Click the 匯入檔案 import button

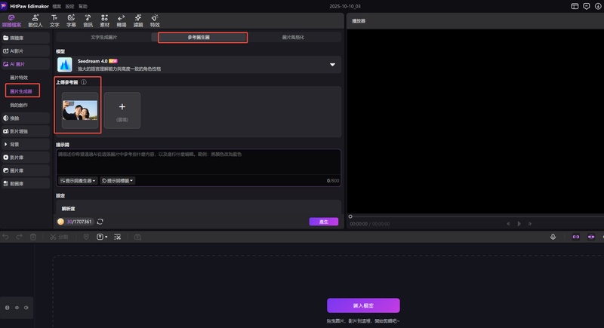tap(363, 305)
